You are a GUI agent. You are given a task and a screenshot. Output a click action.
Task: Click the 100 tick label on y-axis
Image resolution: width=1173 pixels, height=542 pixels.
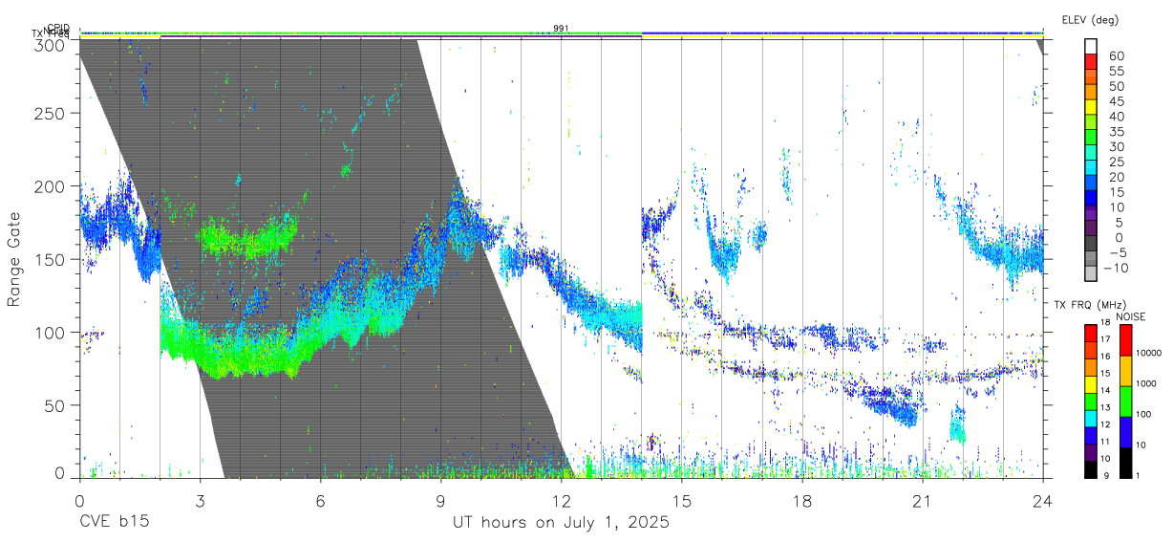coord(51,332)
